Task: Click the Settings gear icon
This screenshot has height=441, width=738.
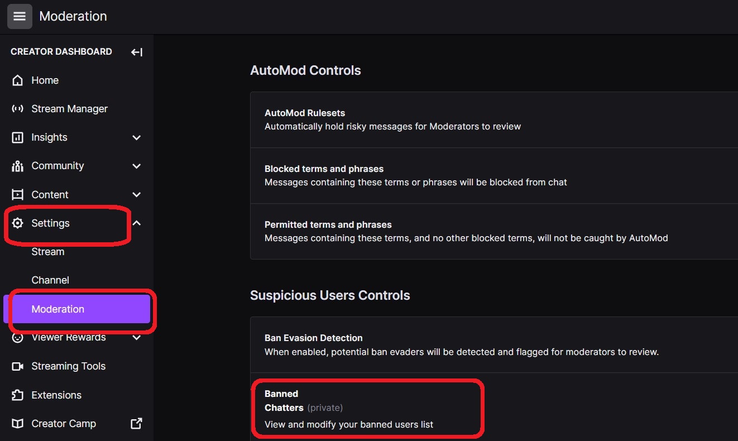Action: (18, 223)
